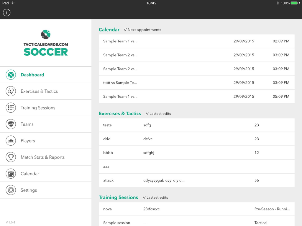Image resolution: width=302 pixels, height=226 pixels.
Task: Tap the info icon in the top bar
Action: click(6, 12)
